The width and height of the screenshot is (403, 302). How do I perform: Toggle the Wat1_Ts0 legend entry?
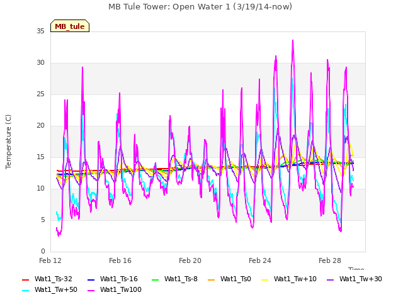pyautogui.click(x=229, y=279)
